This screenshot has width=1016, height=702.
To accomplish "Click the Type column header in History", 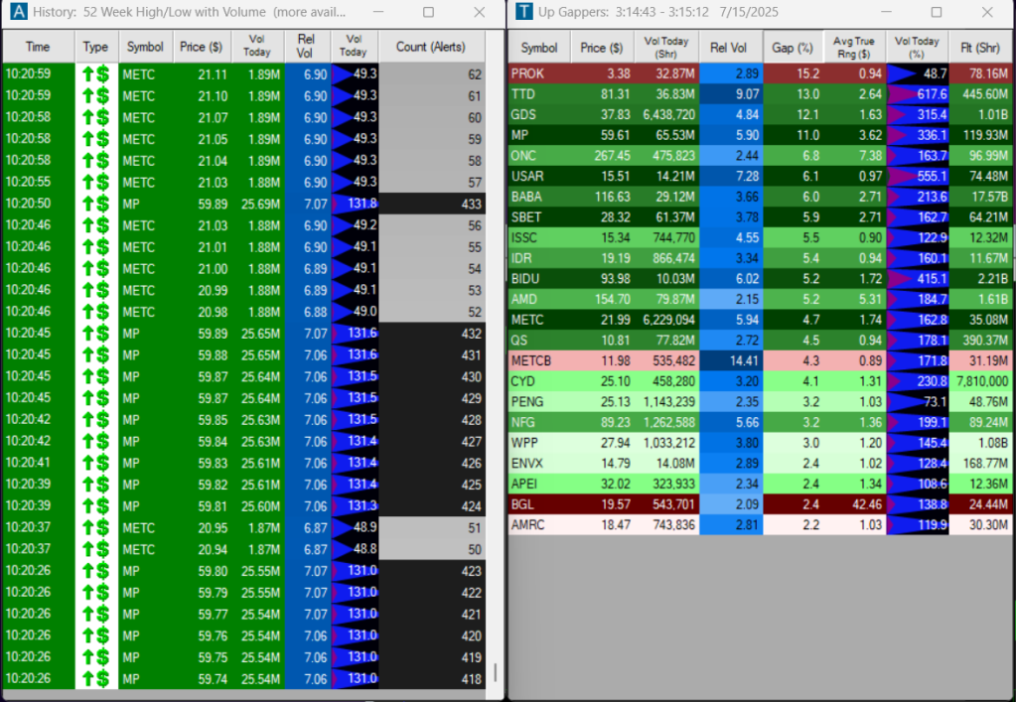I will click(x=96, y=47).
